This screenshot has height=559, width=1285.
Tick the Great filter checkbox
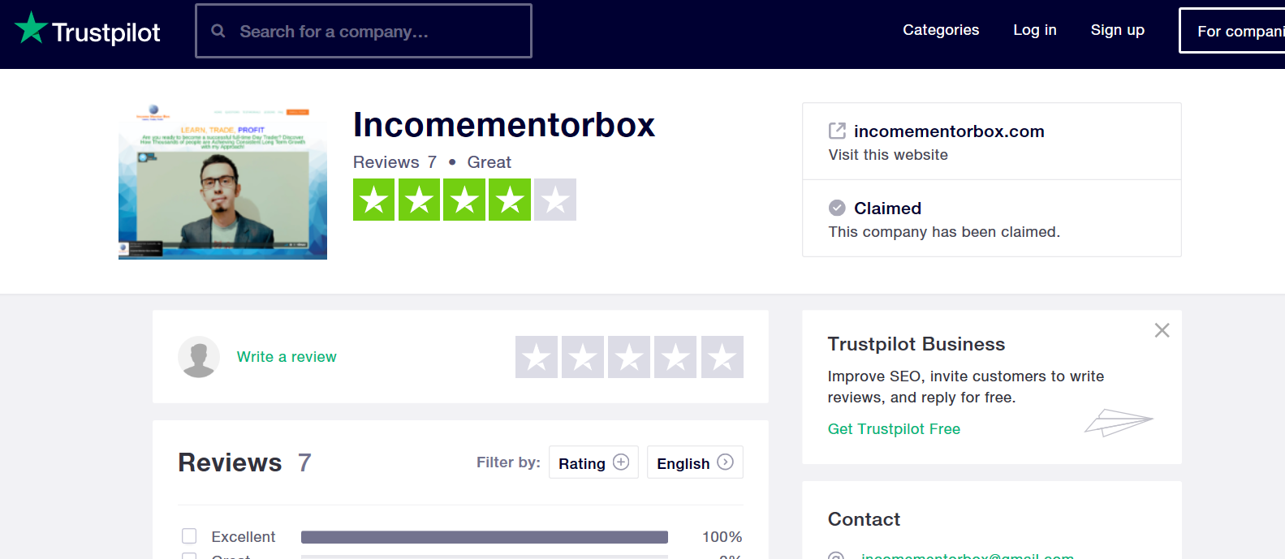pyautogui.click(x=189, y=556)
